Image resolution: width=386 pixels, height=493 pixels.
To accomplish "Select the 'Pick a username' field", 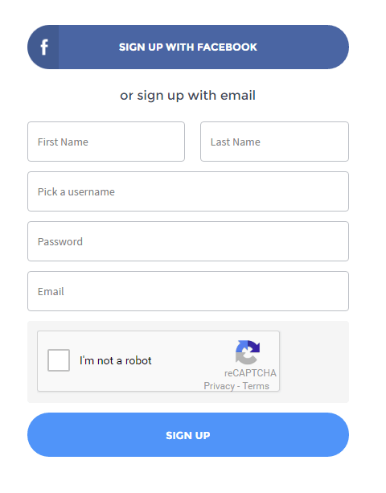I will coord(188,191).
